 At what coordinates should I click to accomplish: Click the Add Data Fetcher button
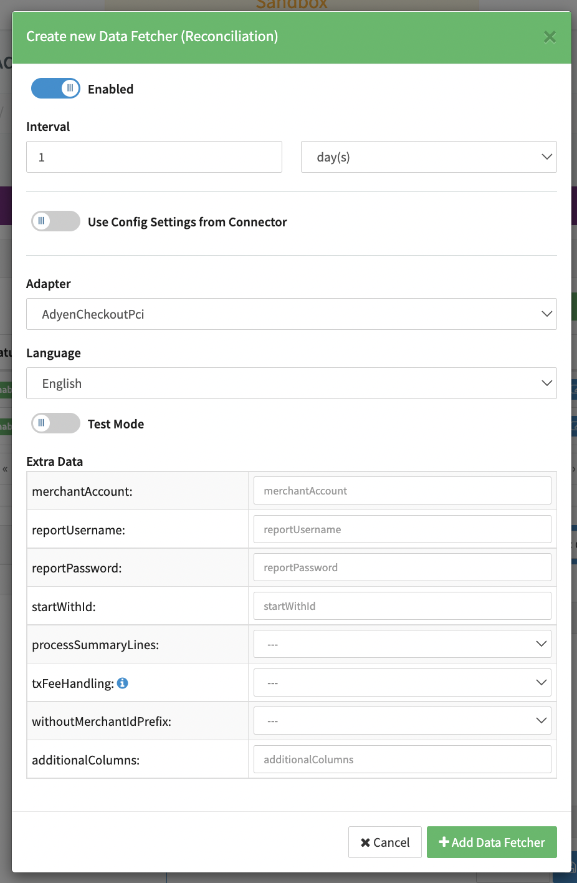(492, 842)
